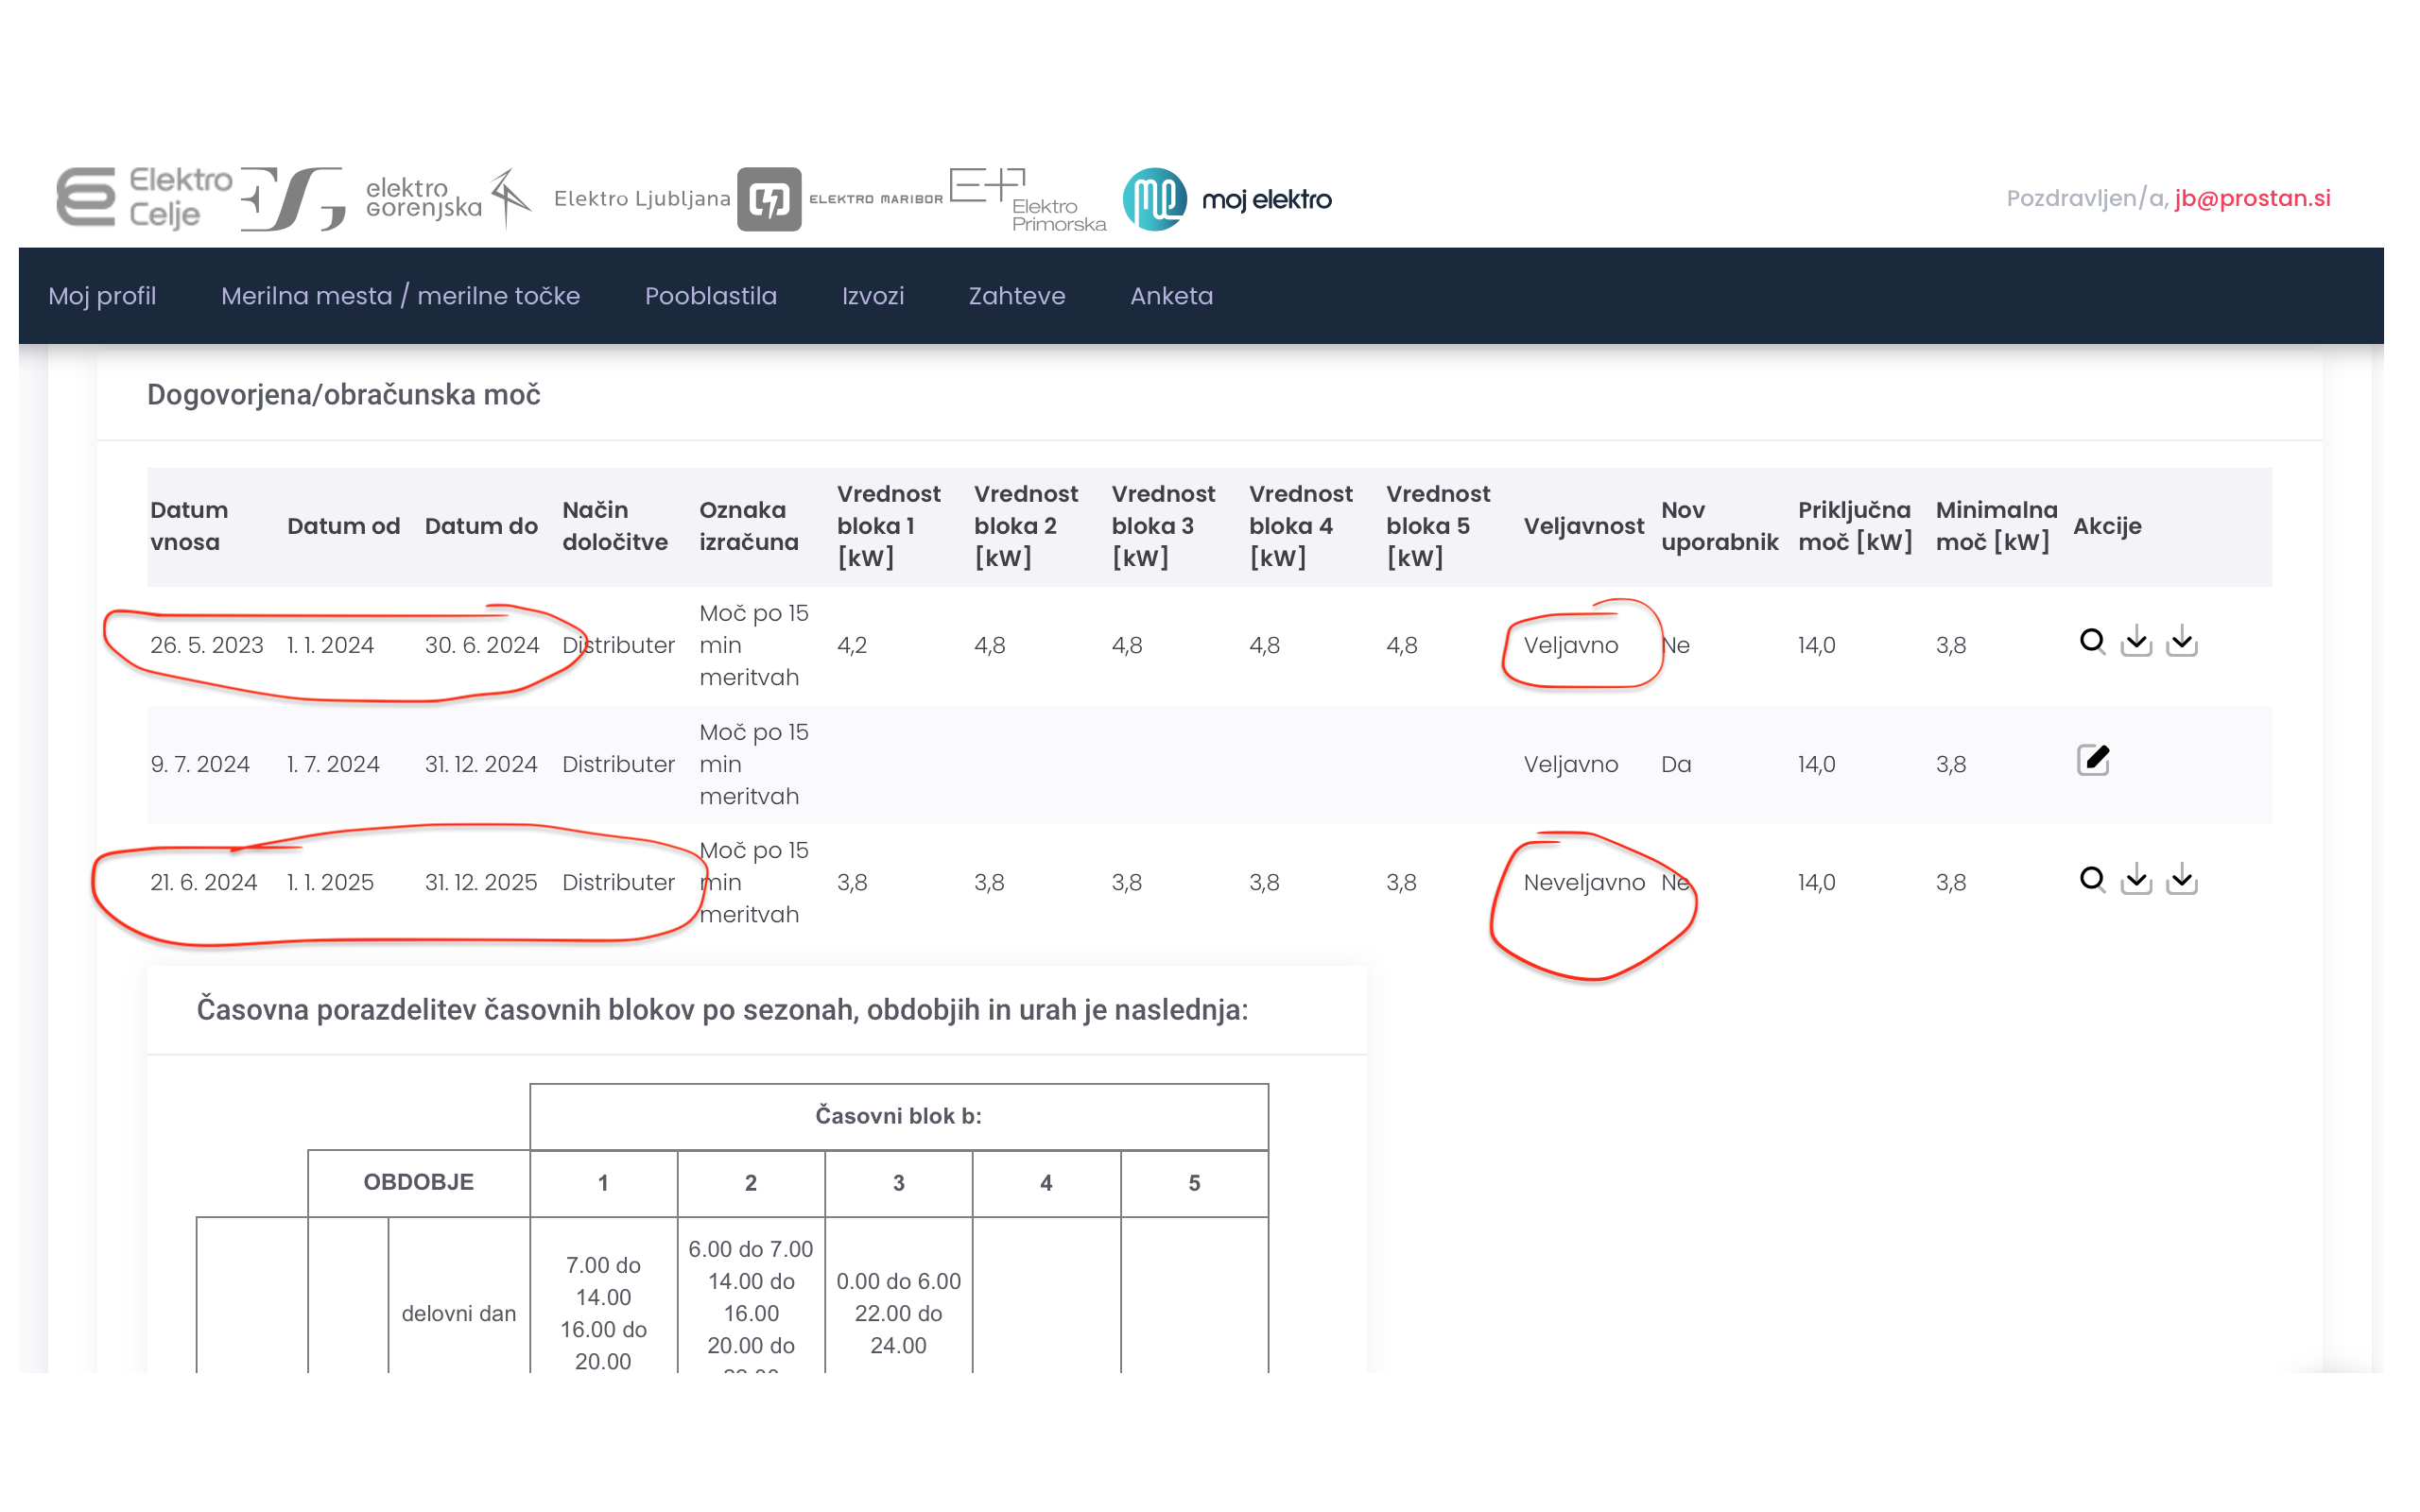Click second download icon in 21. 6. 2024 row

tap(2181, 879)
